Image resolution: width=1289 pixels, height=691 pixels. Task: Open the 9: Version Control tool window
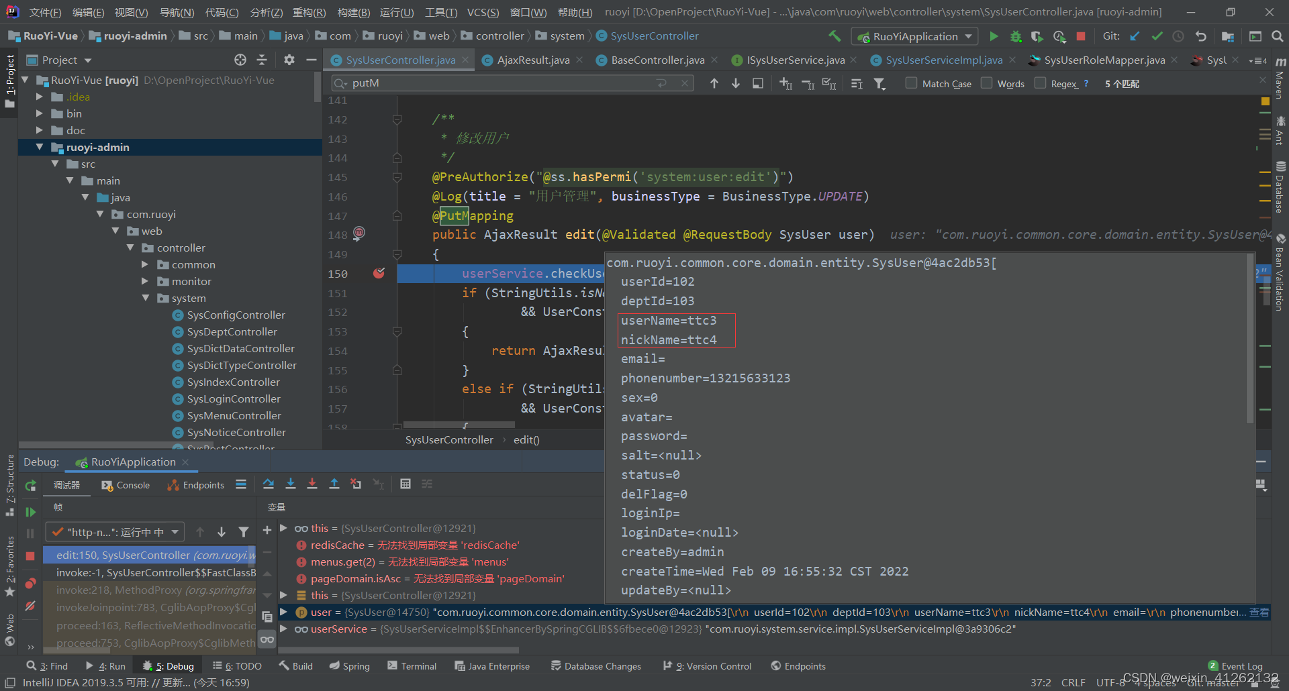(707, 666)
